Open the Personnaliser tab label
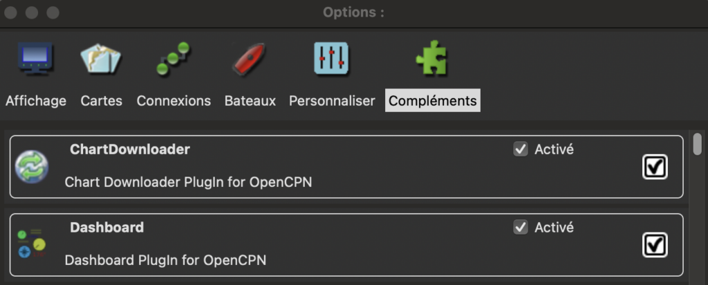 (x=332, y=101)
